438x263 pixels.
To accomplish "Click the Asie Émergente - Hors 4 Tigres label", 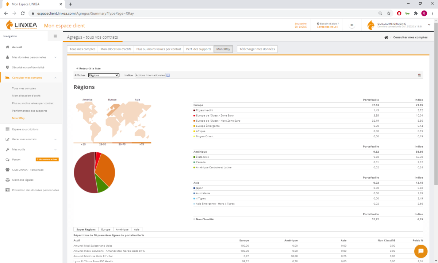I will pos(215,203).
